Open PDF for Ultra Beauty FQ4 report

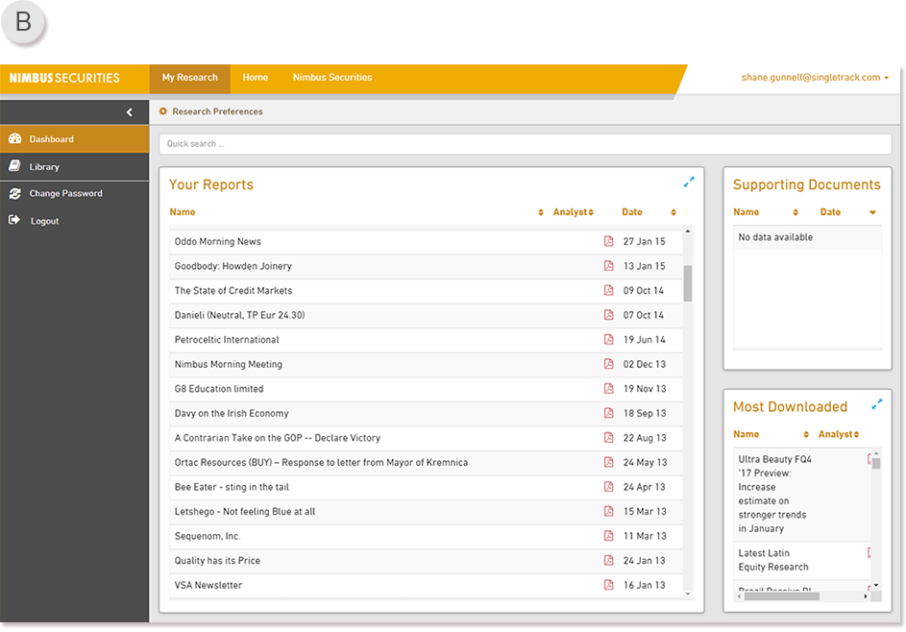click(869, 460)
